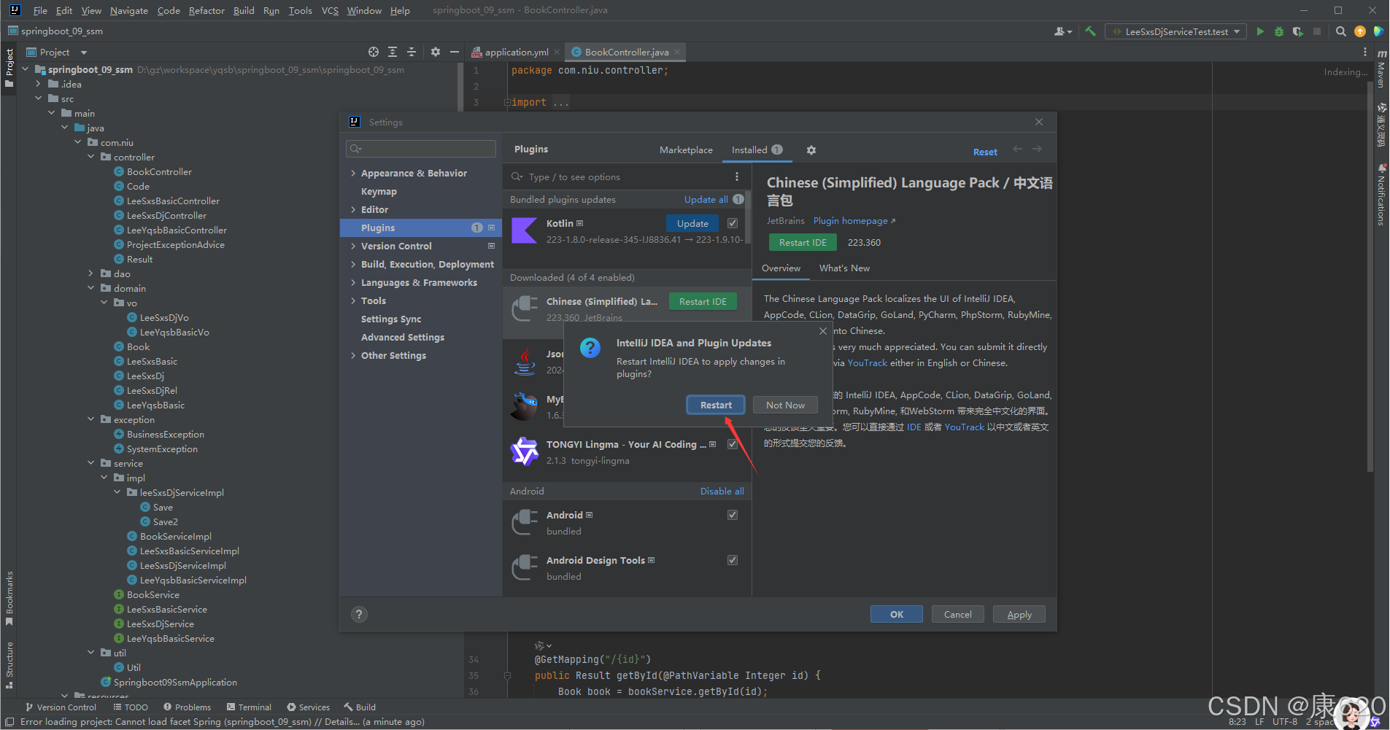Open the Refactor menu
1390x730 pixels.
[x=206, y=10]
